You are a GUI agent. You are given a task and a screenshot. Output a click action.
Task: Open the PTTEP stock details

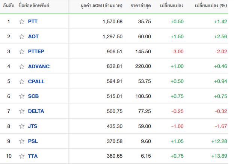click(36, 51)
